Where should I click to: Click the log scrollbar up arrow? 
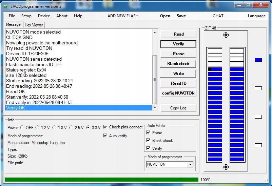(x=155, y=32)
